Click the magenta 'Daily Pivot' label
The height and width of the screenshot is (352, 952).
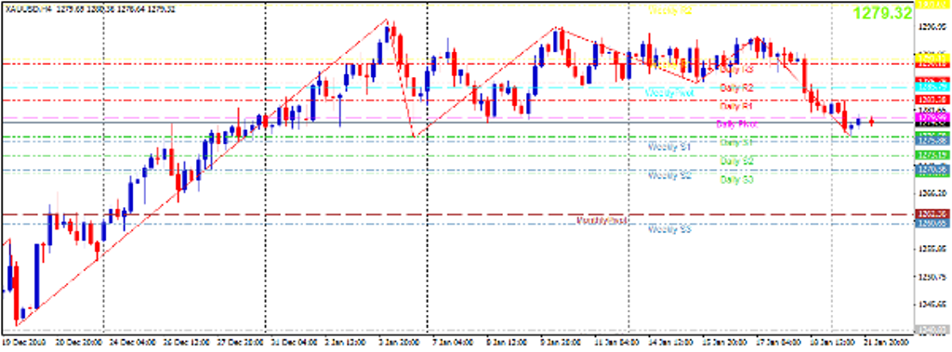[x=736, y=124]
